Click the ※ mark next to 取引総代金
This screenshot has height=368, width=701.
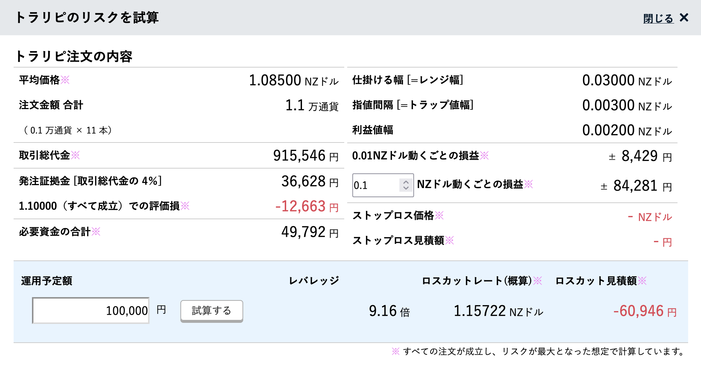pos(75,155)
